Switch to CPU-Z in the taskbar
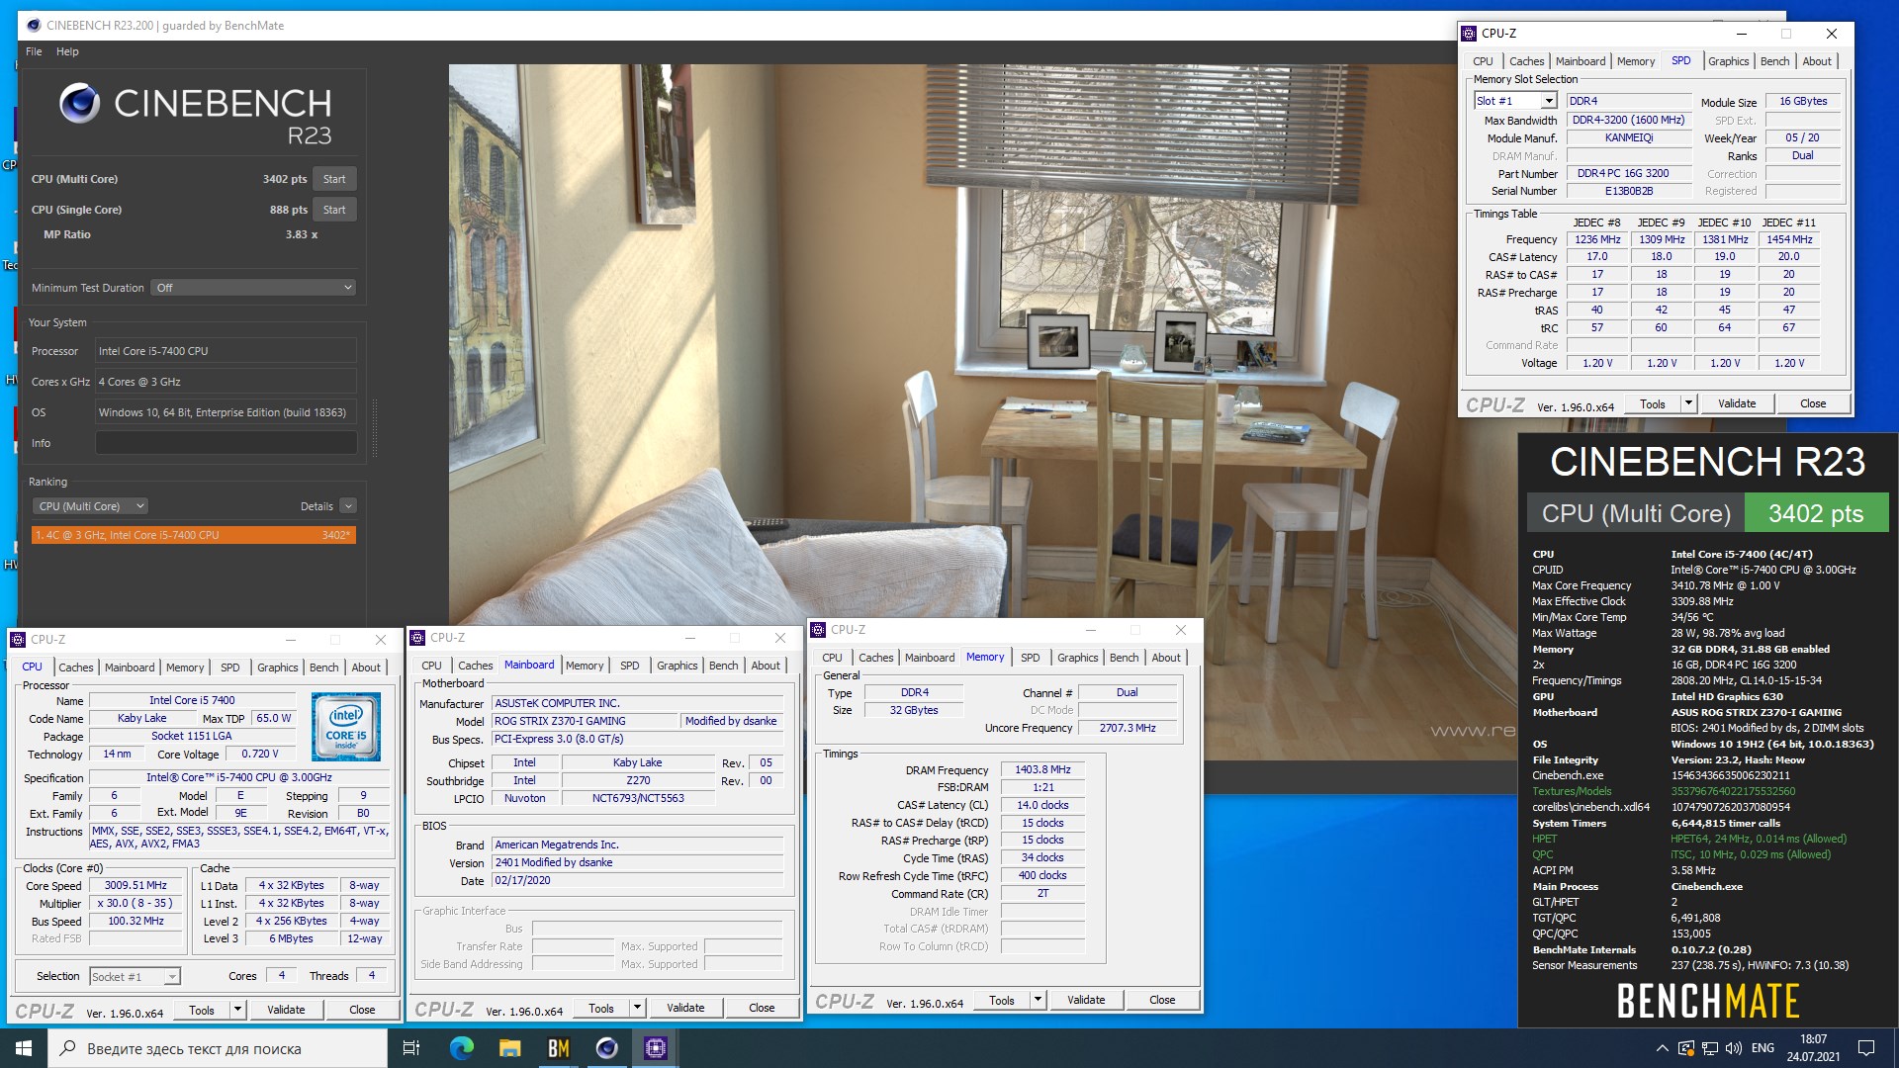Screen dimensions: 1899x1068 [x=655, y=1048]
